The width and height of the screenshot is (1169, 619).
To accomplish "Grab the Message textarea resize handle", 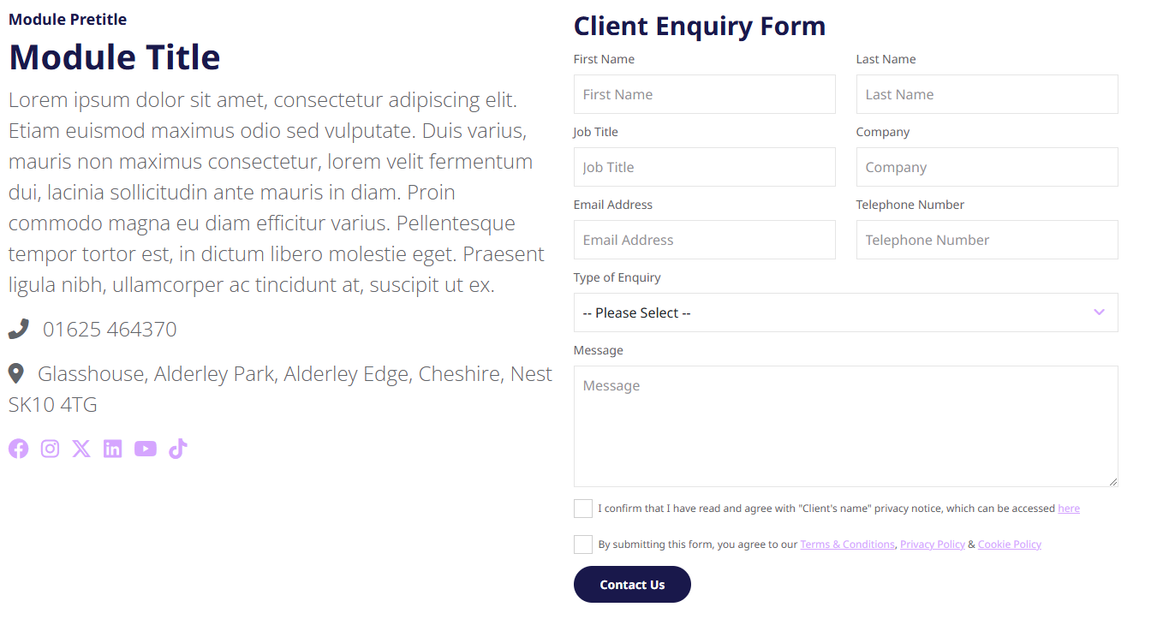I will 1112,481.
